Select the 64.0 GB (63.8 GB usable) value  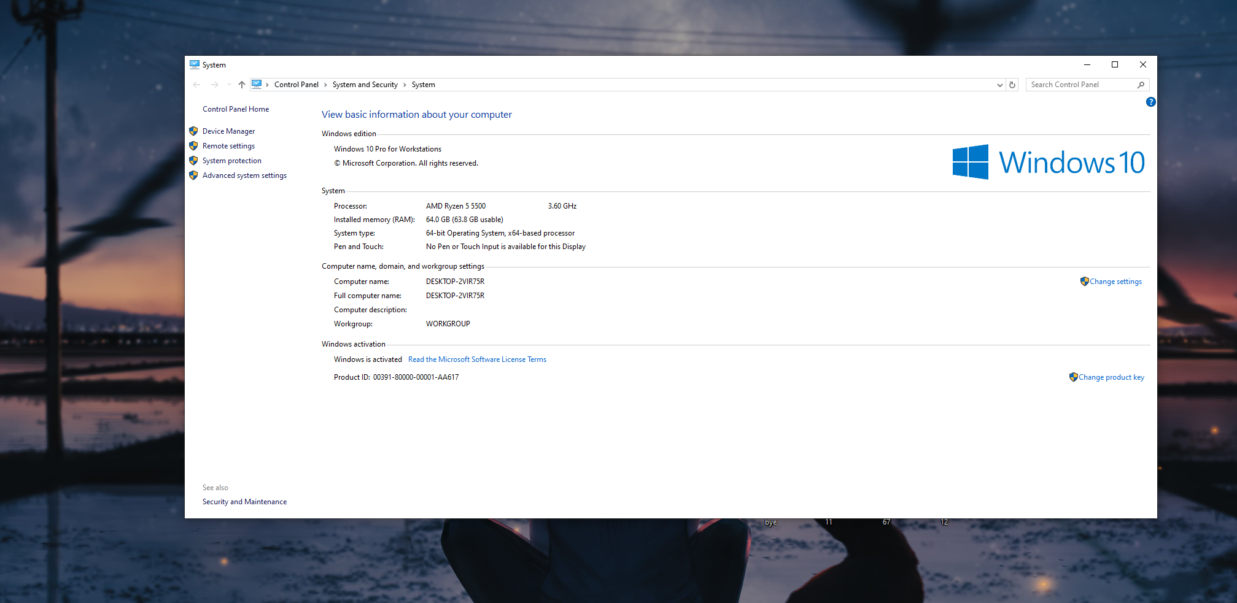point(465,220)
